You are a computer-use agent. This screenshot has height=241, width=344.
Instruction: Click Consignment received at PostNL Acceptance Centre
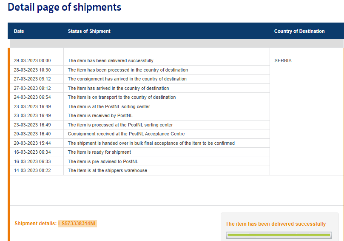pos(126,134)
